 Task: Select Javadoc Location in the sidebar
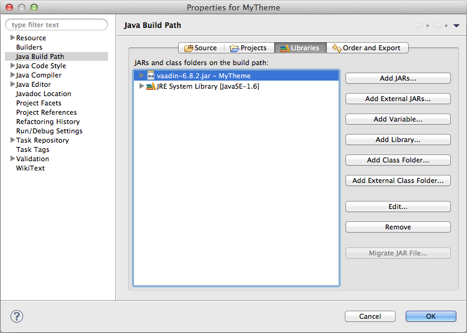43,94
